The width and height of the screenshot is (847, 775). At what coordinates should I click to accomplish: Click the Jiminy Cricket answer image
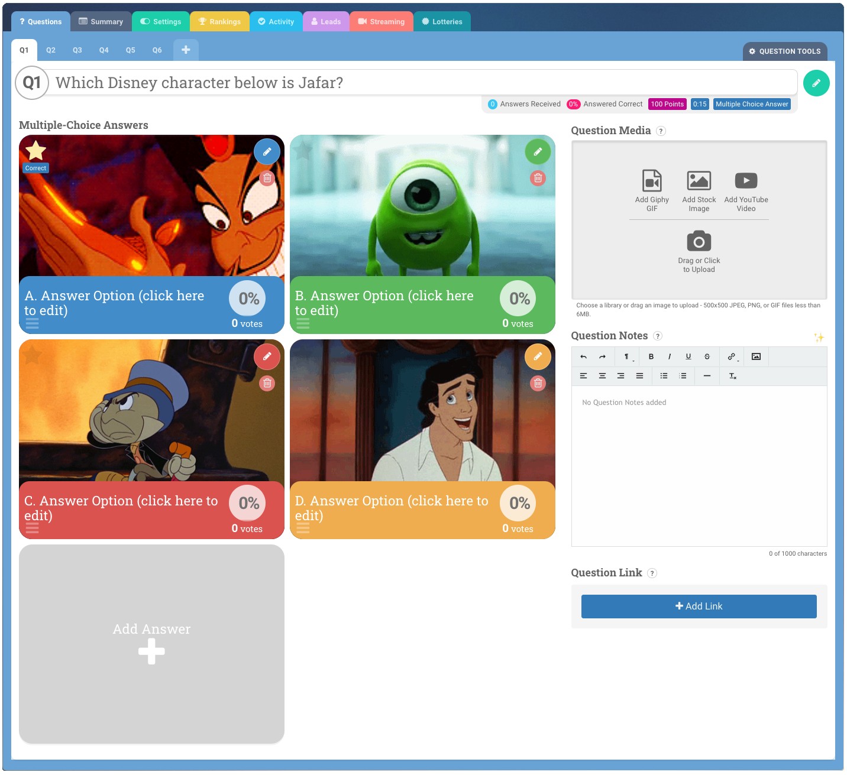click(151, 410)
